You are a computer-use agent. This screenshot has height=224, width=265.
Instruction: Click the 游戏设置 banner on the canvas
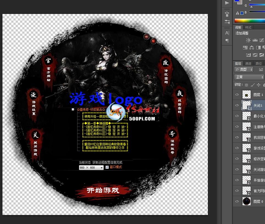coord(34,105)
